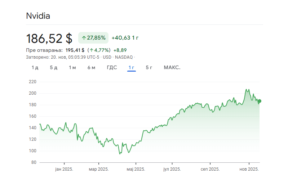Click the 120 y-axis value
The image size is (288, 184).
pyautogui.click(x=32, y=139)
